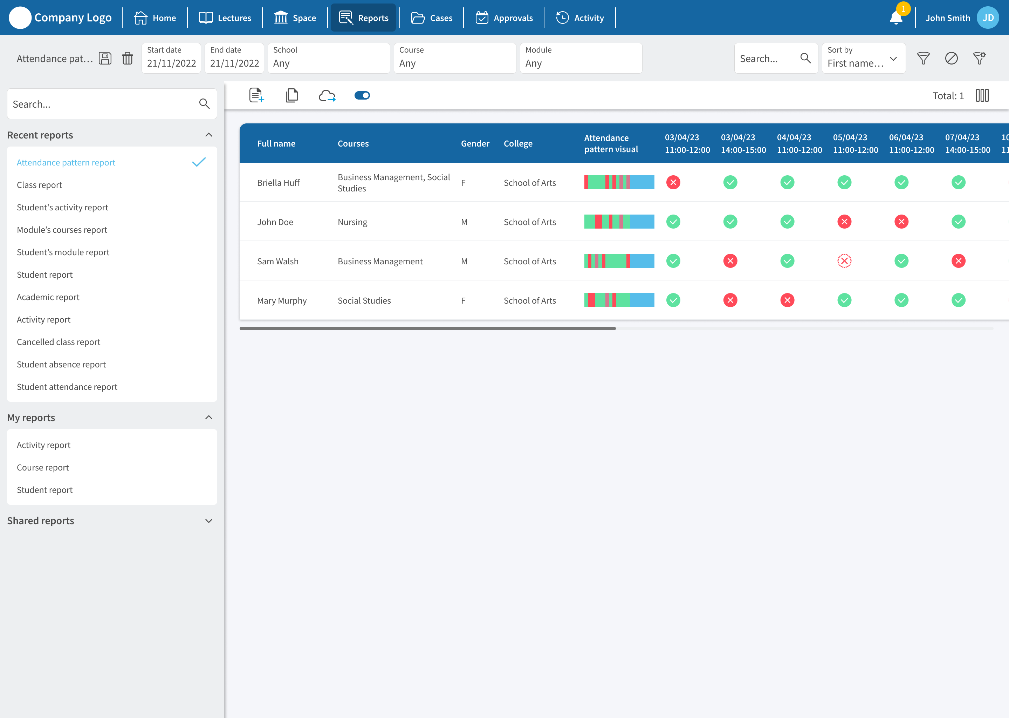Clear all filters with the crossed-circle icon

coord(952,58)
